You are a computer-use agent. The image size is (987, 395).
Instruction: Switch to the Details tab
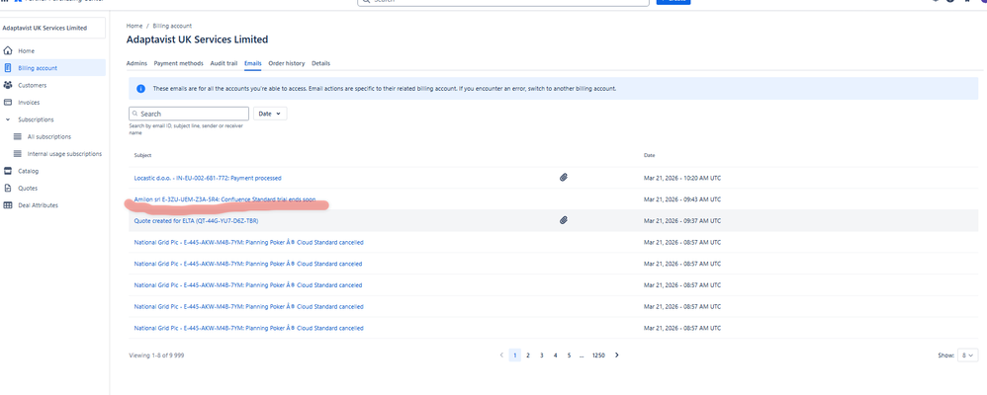(320, 63)
